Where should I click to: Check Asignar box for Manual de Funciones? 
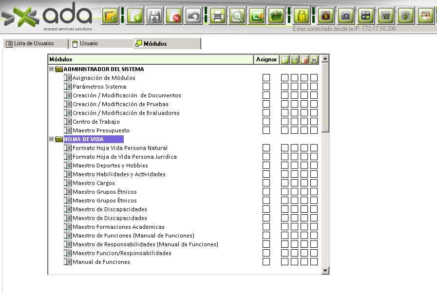click(x=266, y=262)
